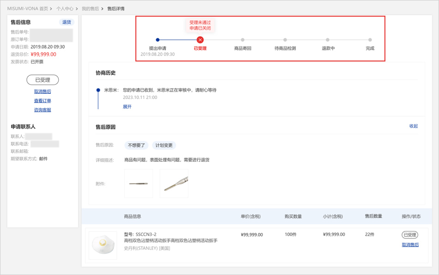Image resolution: width=439 pixels, height=275 pixels.
Task: Go to MISUMI-VONA 首页 breadcrumb
Action: click(x=27, y=9)
